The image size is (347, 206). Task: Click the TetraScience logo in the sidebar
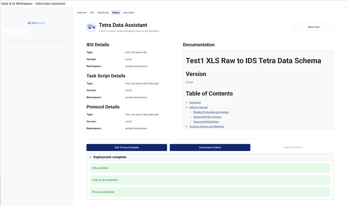36,23
